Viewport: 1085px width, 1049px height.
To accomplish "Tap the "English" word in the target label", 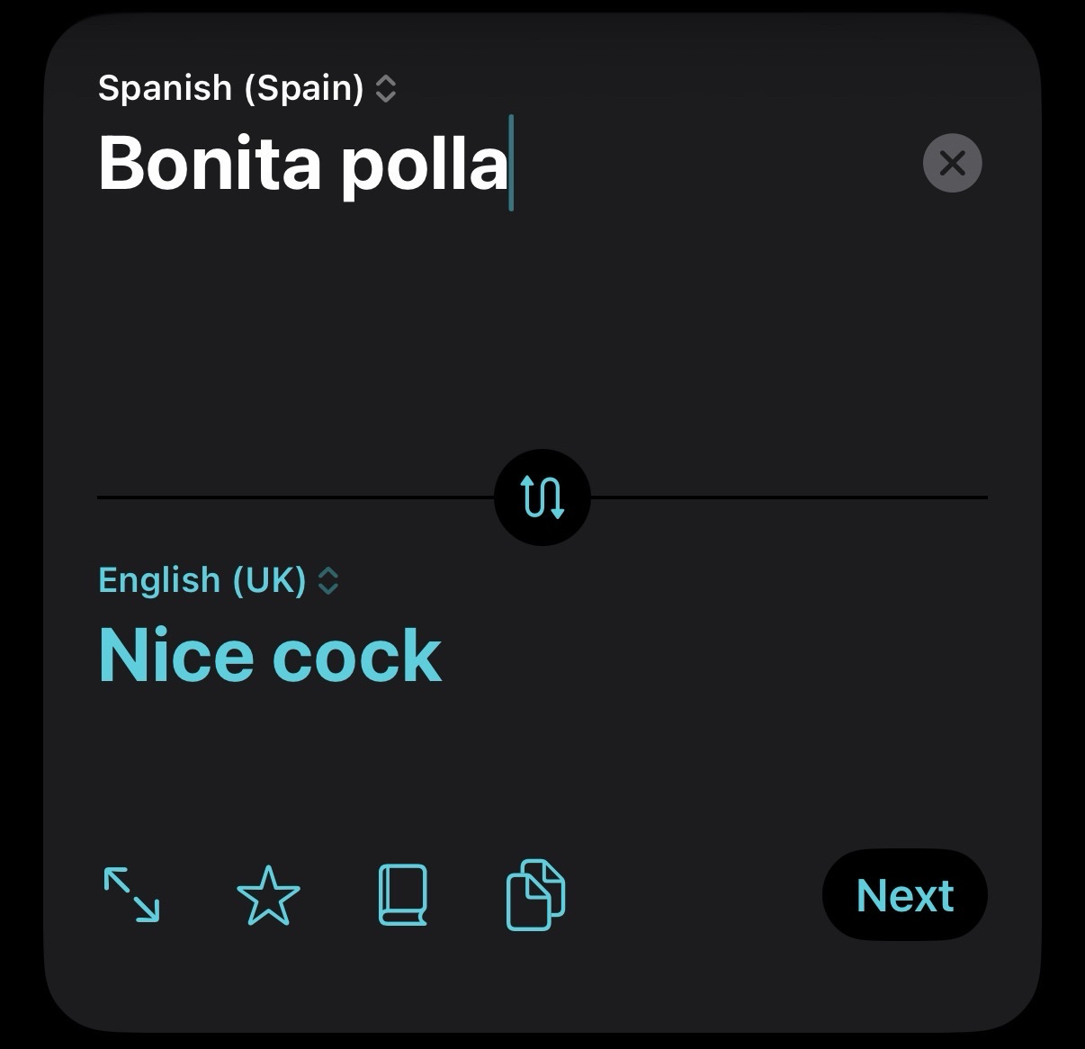I will (x=158, y=580).
